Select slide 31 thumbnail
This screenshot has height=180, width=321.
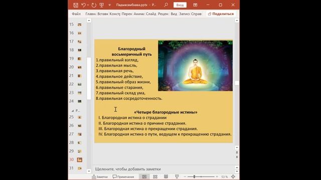(79, 168)
